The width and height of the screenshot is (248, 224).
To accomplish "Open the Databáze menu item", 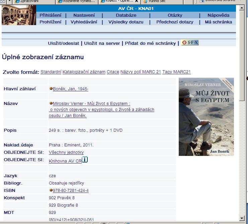I will (126, 15).
